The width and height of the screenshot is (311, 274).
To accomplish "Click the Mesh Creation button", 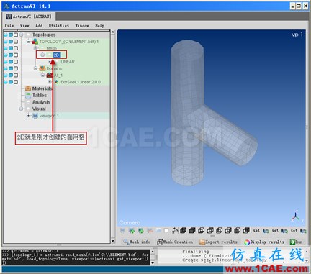I will (175, 242).
